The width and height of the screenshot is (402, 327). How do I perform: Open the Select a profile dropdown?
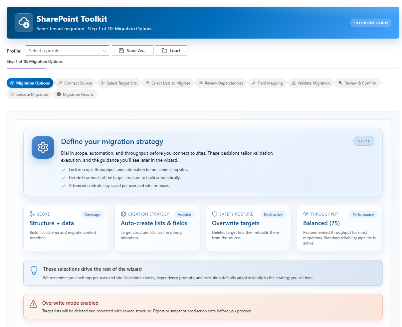click(x=68, y=51)
